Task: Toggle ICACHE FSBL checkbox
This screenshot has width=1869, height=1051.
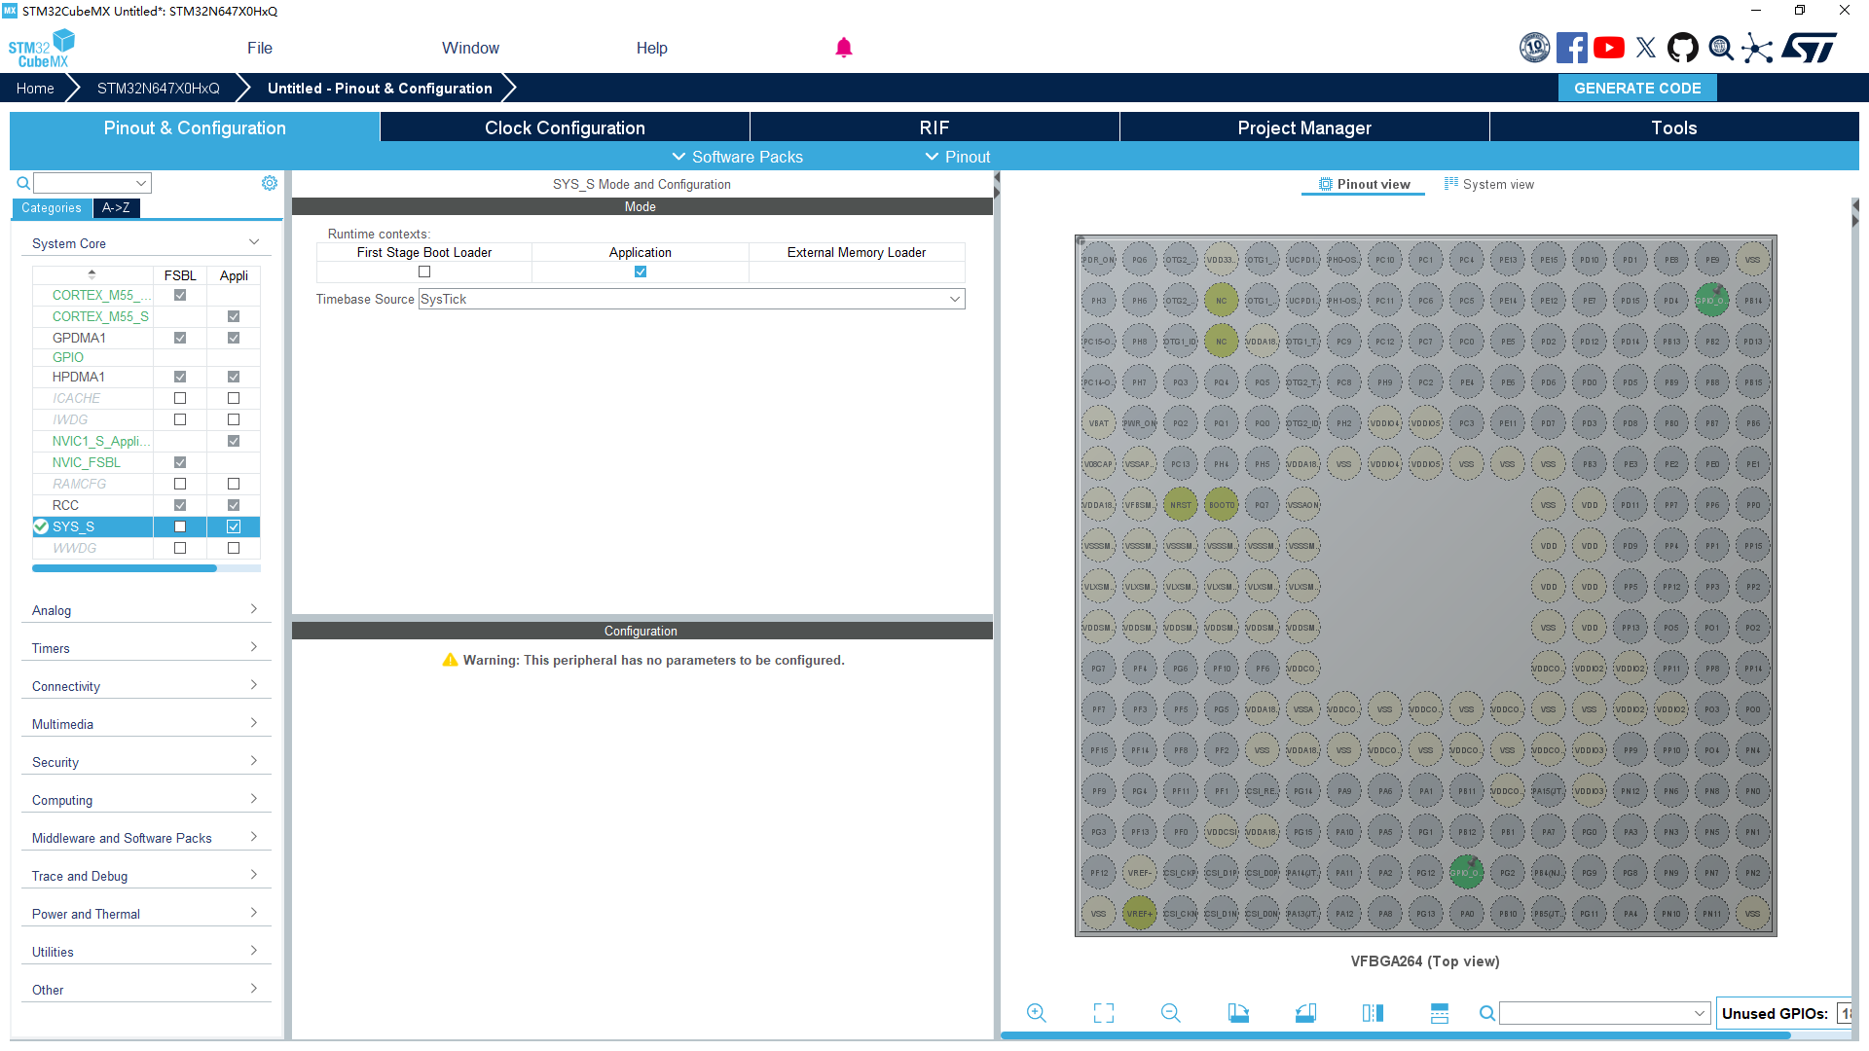Action: (180, 398)
